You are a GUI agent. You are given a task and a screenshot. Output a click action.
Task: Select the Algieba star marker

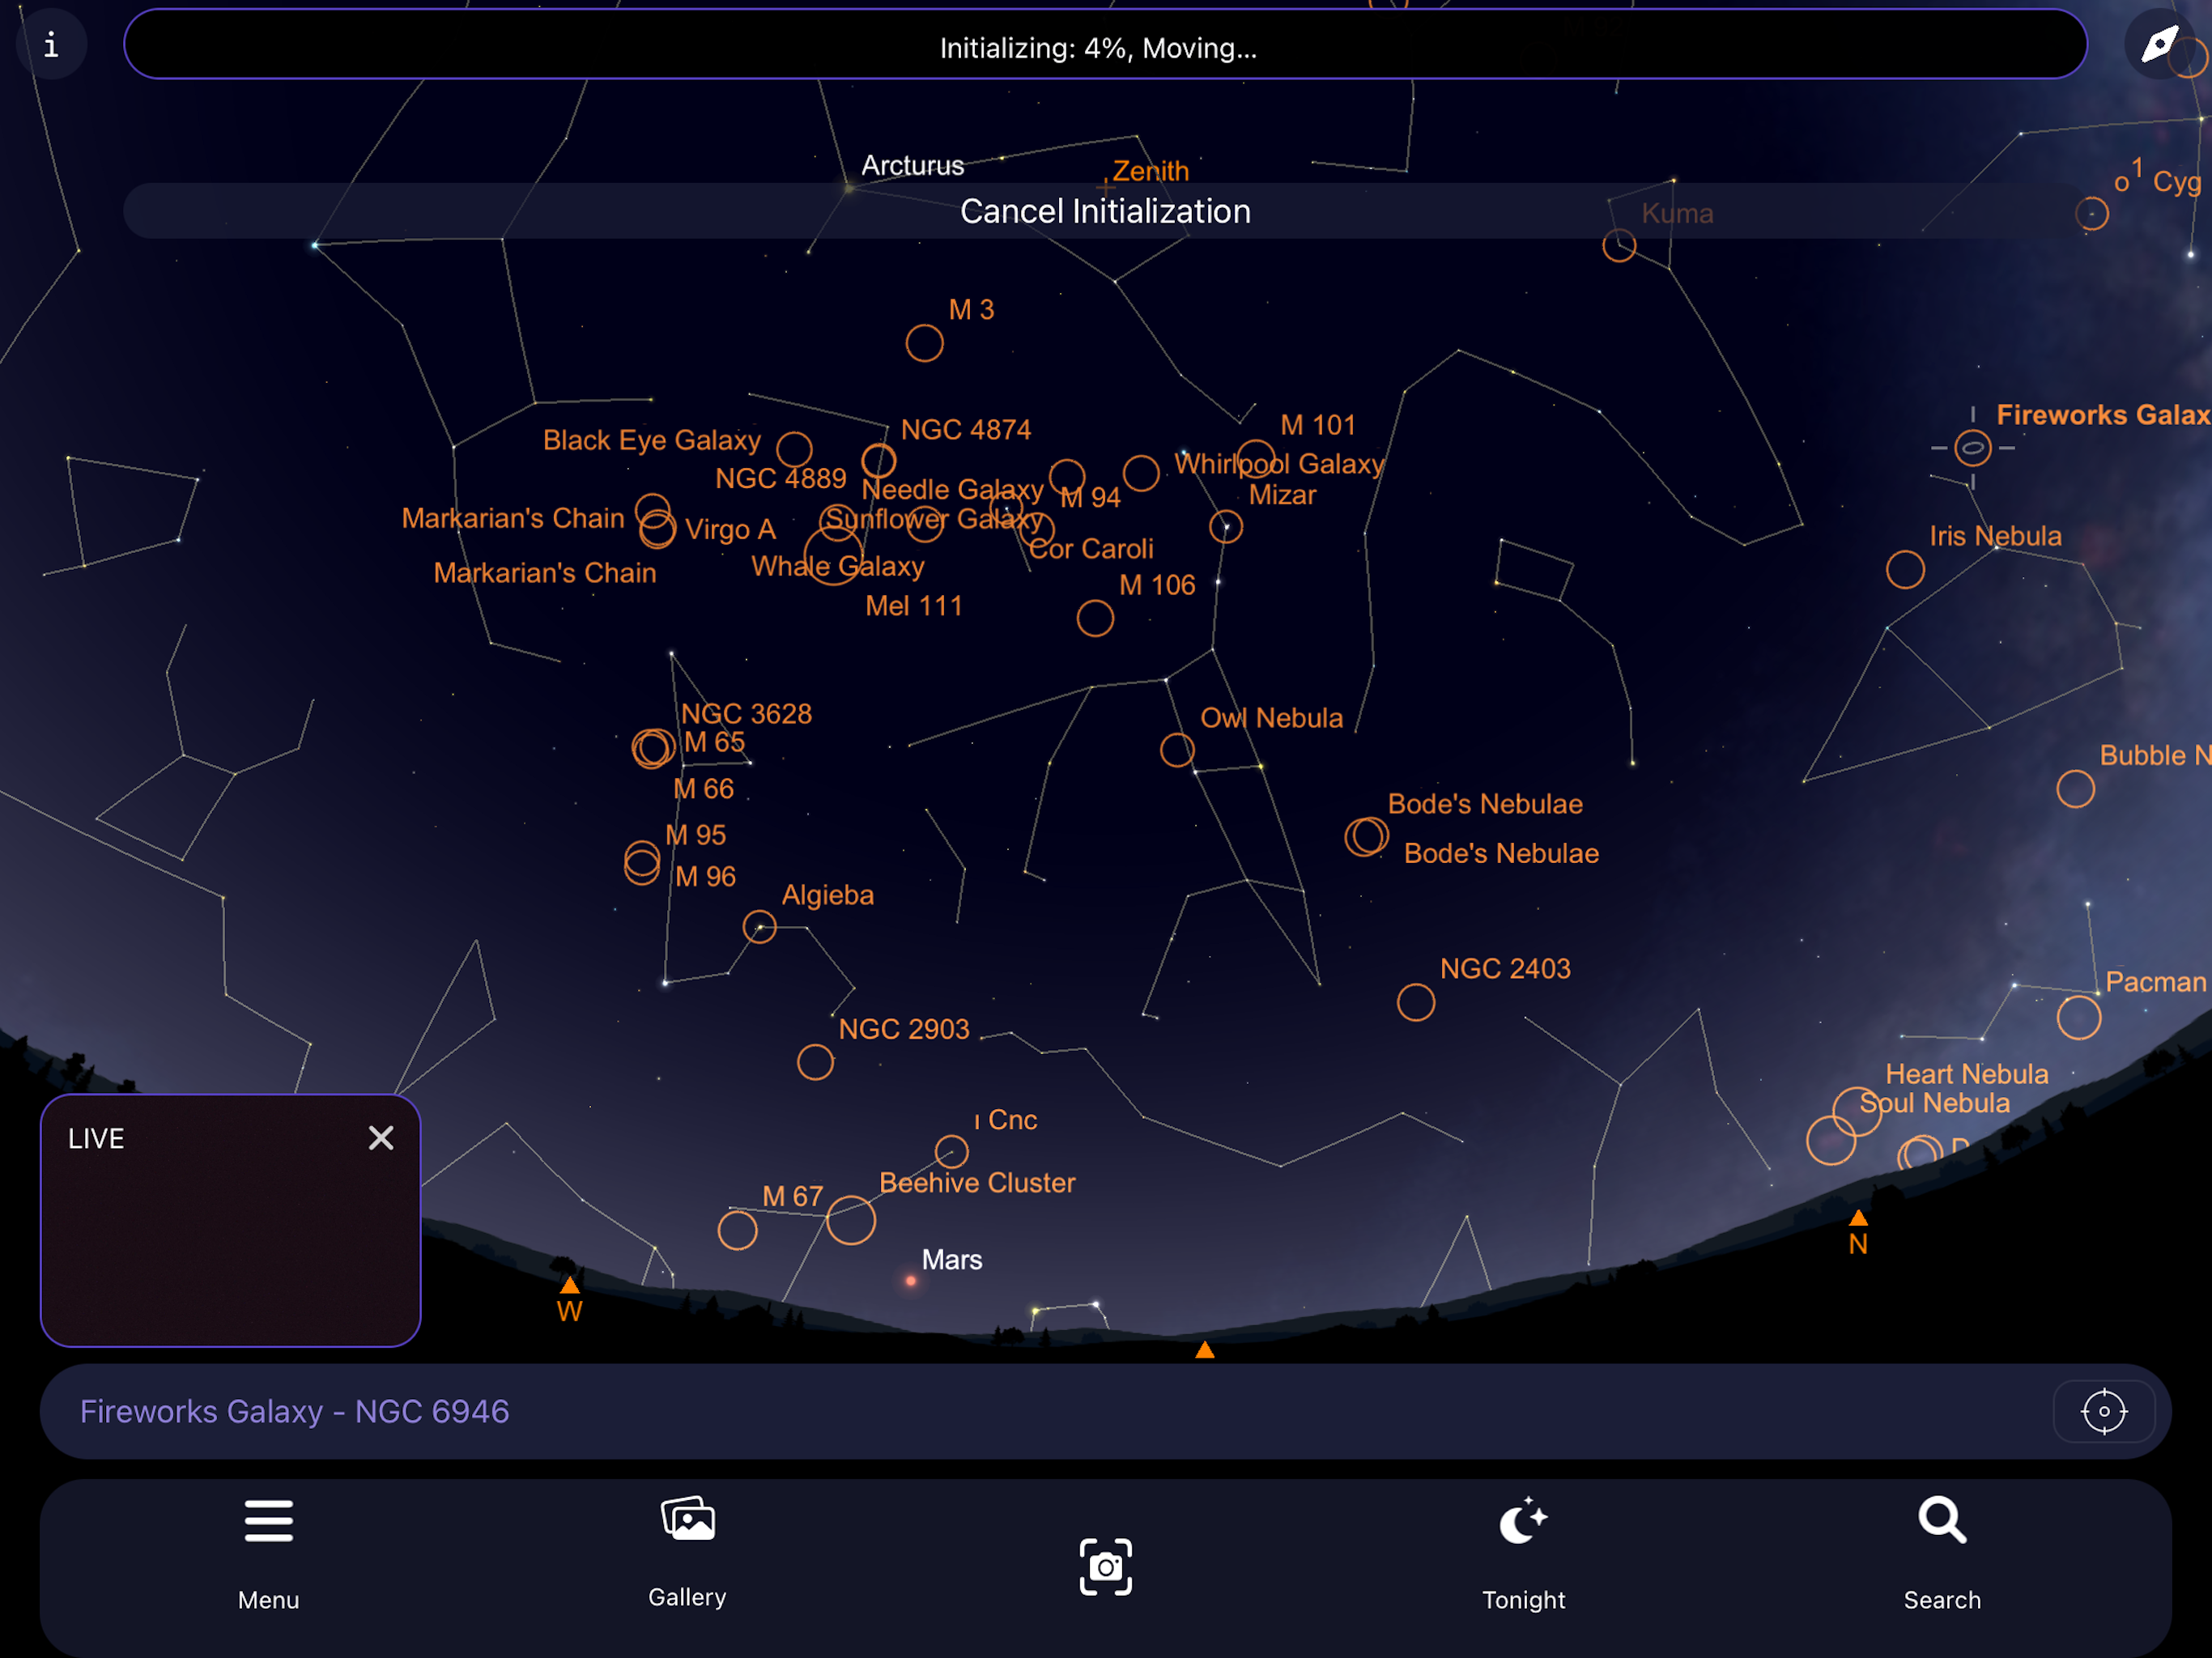tap(760, 927)
